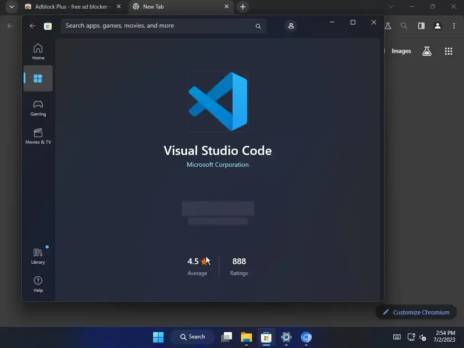The height and width of the screenshot is (348, 464).
Task: Open Search Labs flask on New Tab page
Action: [x=427, y=51]
